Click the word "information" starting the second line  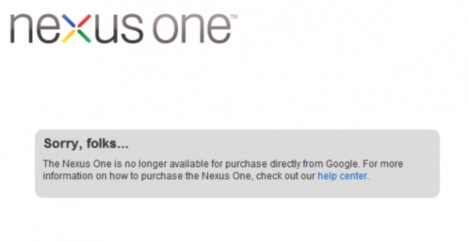62,176
